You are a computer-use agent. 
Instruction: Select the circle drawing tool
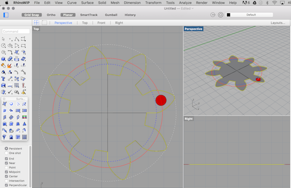pyautogui.click(x=4, y=46)
